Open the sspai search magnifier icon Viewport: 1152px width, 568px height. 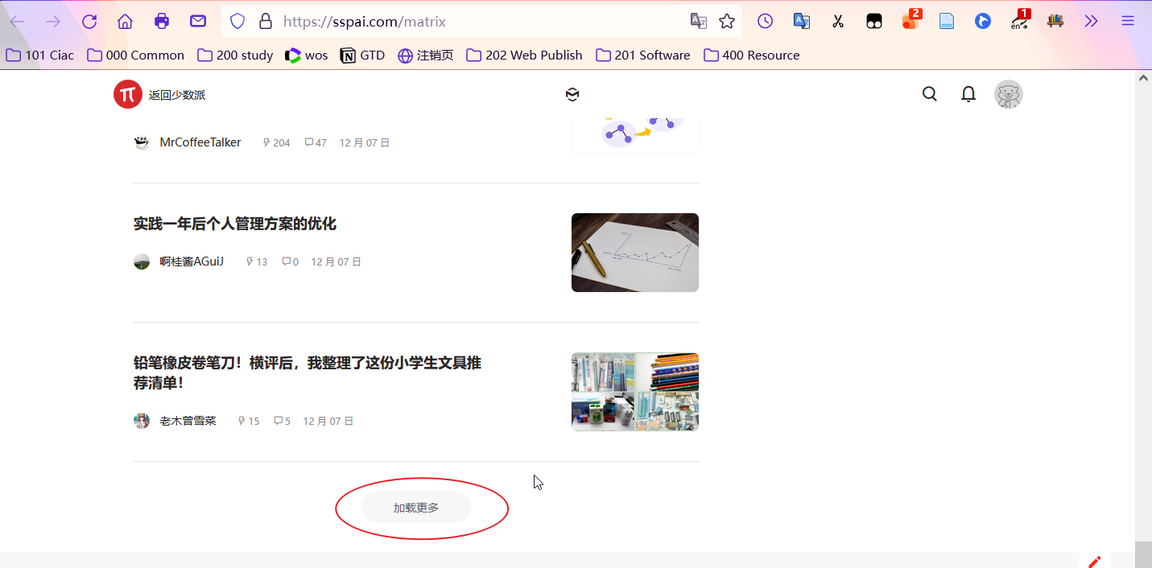(929, 94)
